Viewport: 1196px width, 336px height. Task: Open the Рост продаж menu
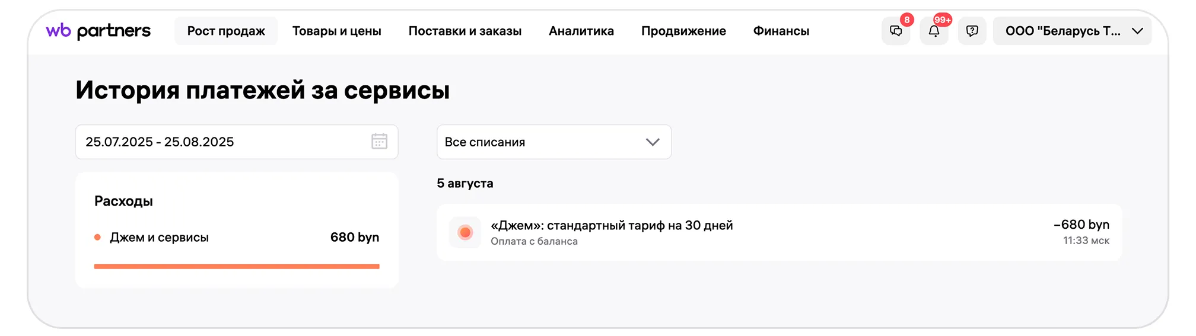226,31
